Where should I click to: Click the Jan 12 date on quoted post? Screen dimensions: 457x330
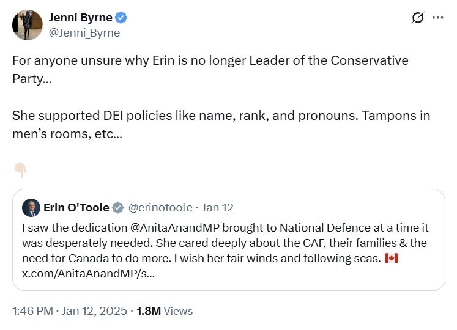pyautogui.click(x=218, y=208)
